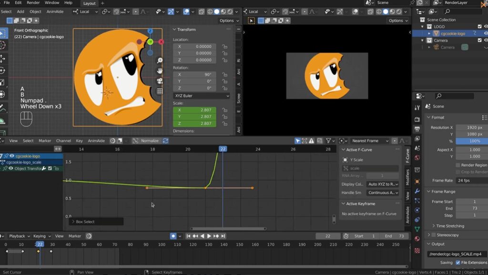
Task: Click the X axis red gizmo ball
Action: click(161, 41)
